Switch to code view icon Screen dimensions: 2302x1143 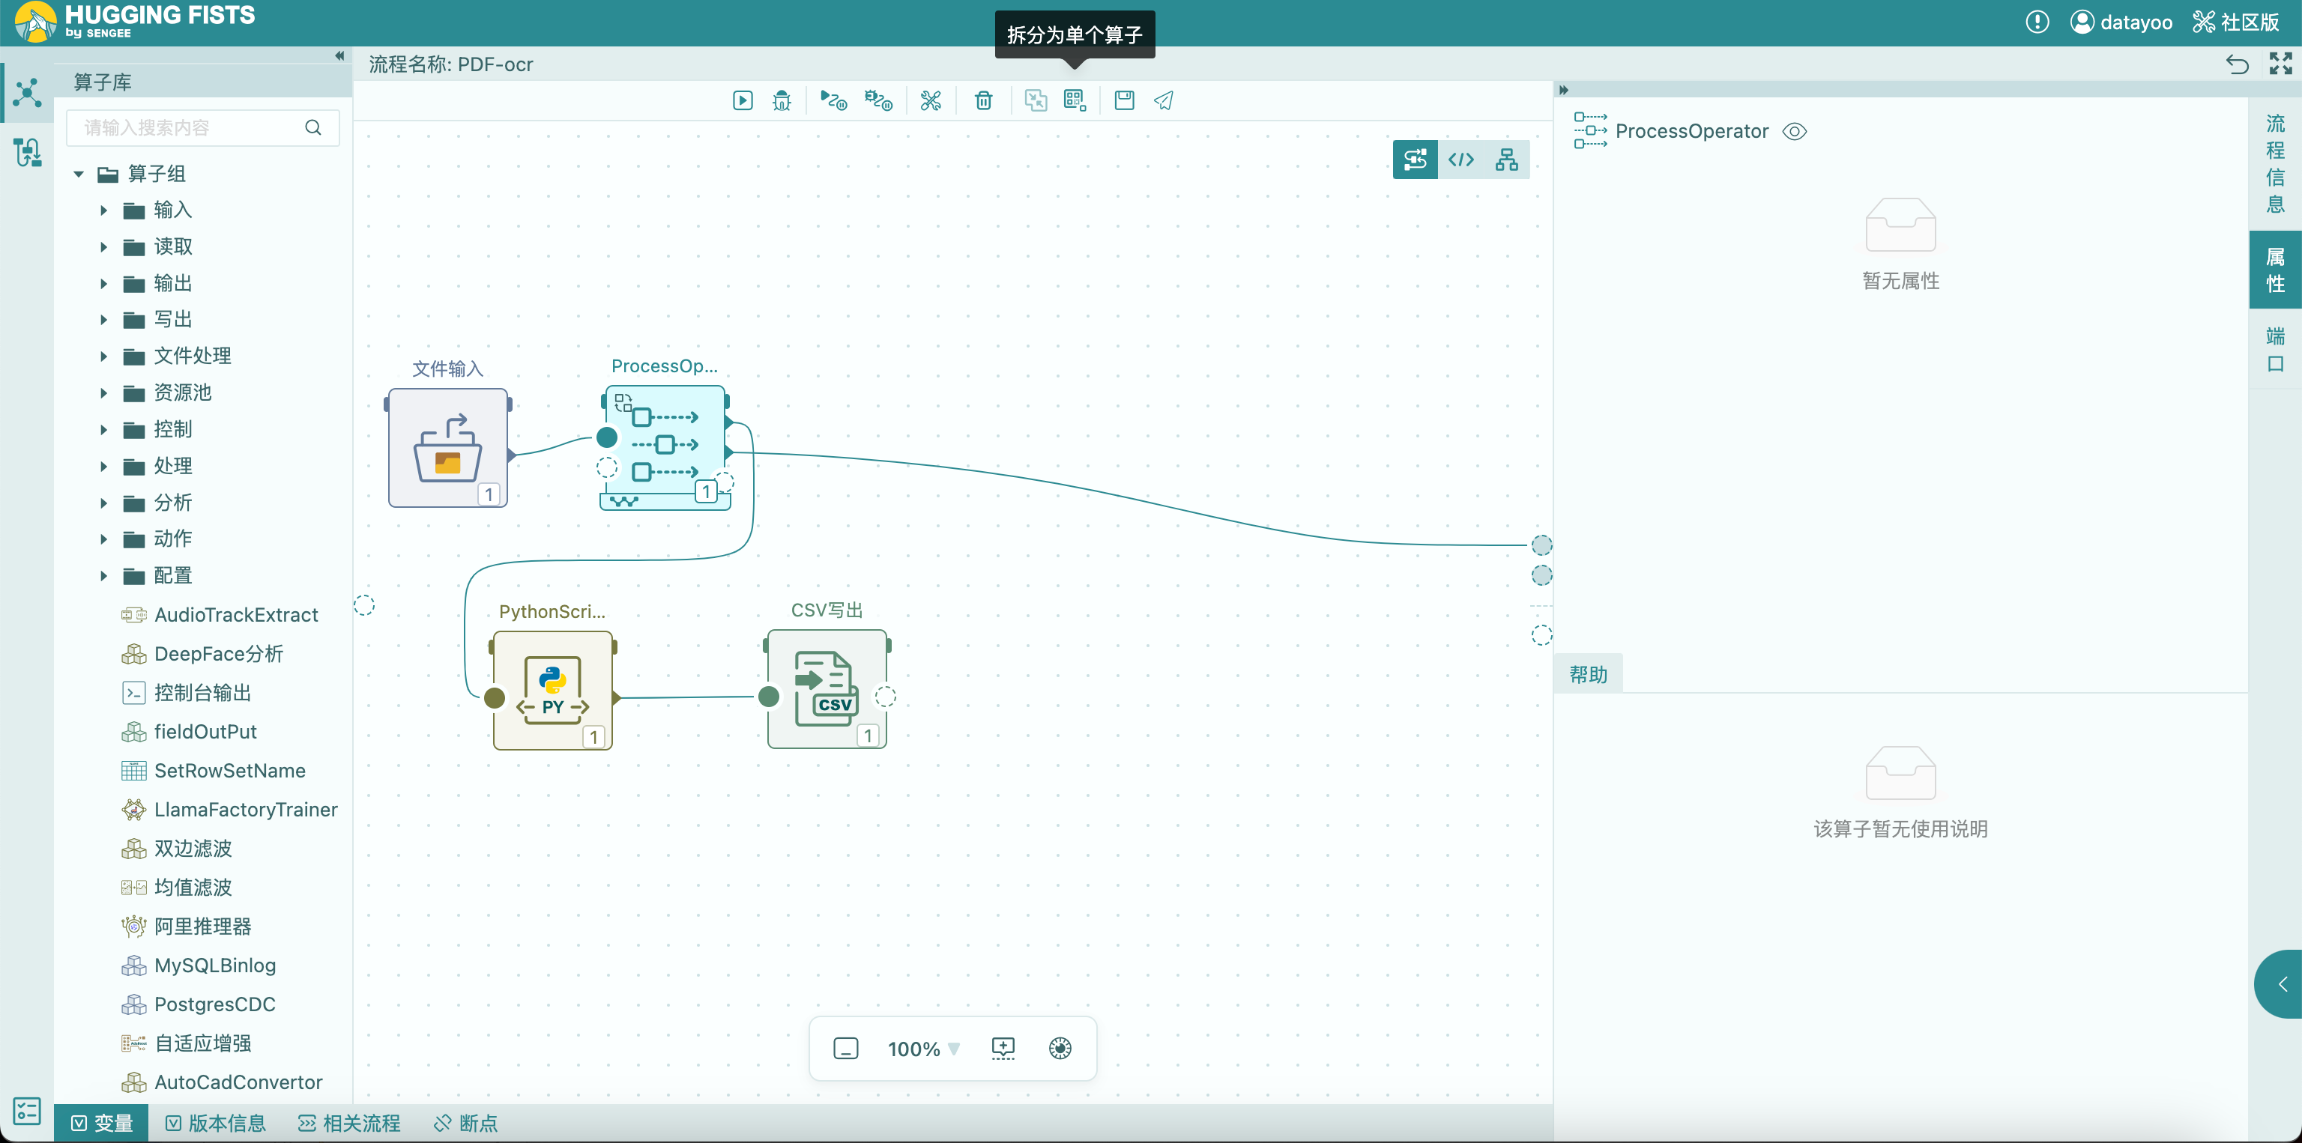(x=1460, y=160)
